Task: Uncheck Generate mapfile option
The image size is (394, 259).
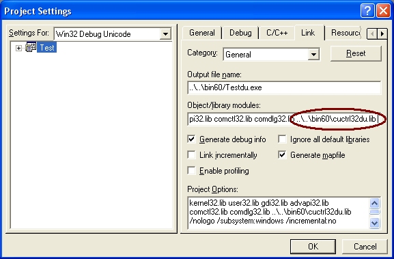Action: (282, 155)
